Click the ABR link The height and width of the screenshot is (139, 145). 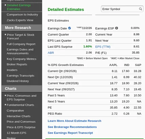tap(51, 53)
